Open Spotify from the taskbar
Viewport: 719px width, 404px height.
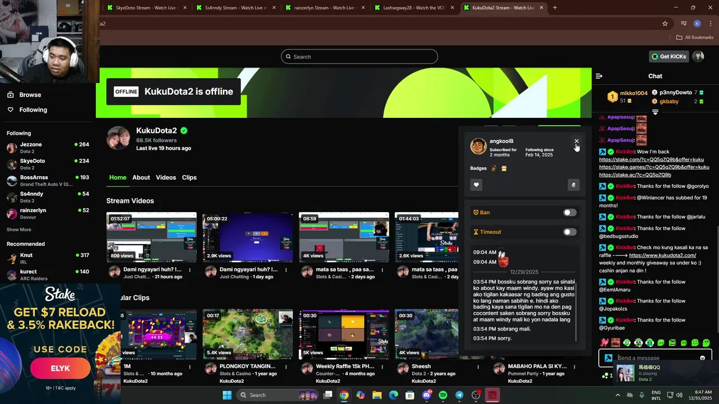tap(443, 395)
